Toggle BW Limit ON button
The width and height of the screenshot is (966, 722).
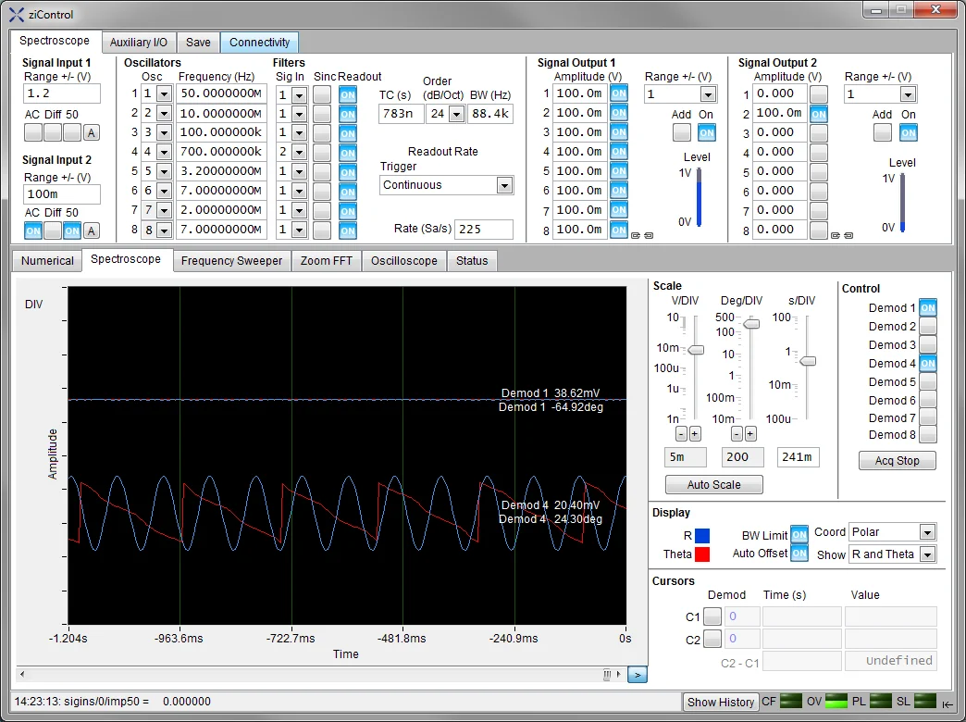click(x=799, y=535)
